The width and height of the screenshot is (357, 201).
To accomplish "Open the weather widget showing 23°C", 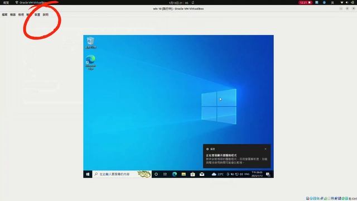I will click(218, 174).
